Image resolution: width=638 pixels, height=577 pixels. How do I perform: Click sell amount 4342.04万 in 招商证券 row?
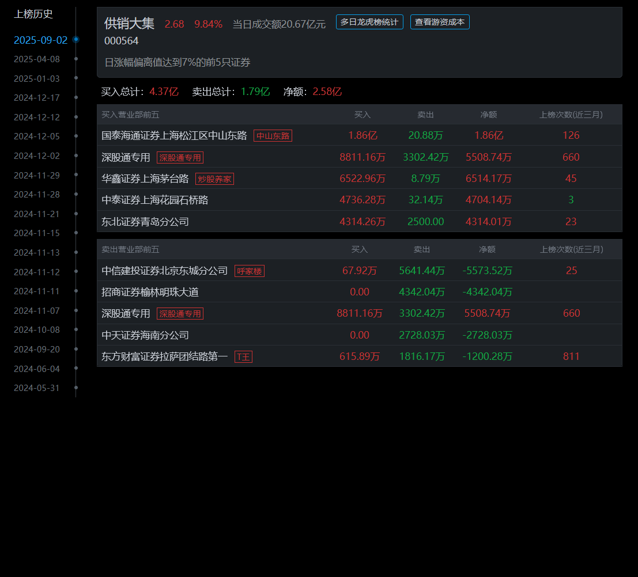(421, 292)
